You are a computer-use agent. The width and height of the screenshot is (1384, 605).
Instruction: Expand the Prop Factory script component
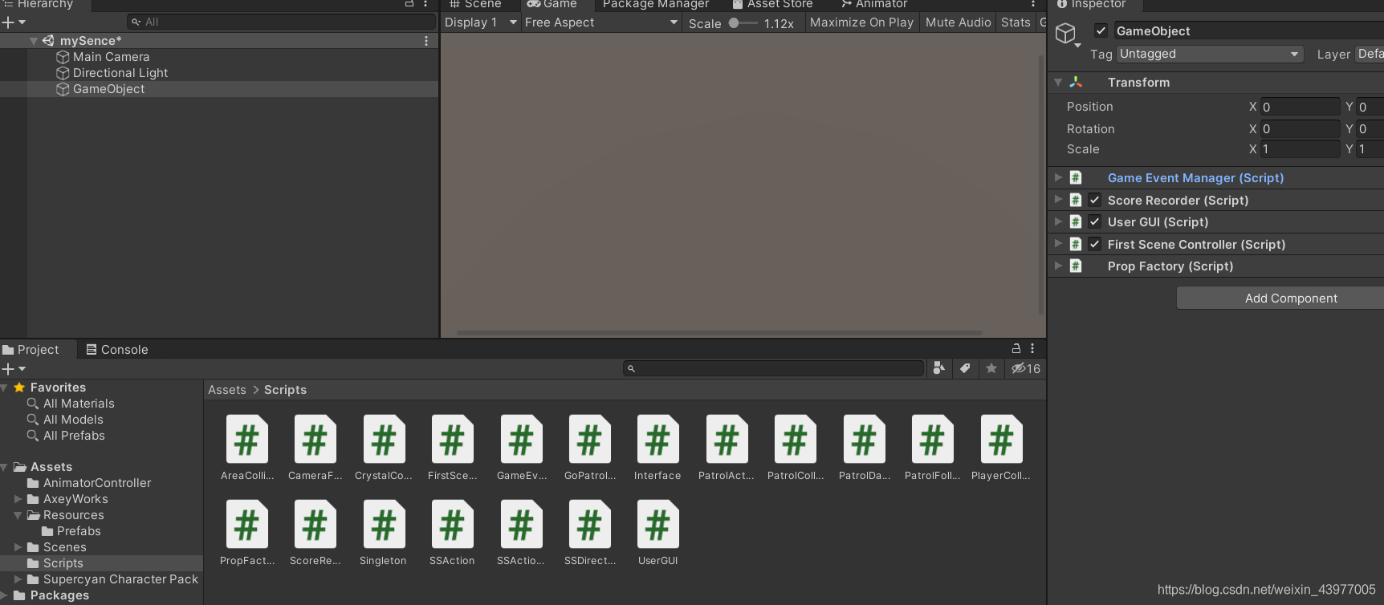[1058, 266]
